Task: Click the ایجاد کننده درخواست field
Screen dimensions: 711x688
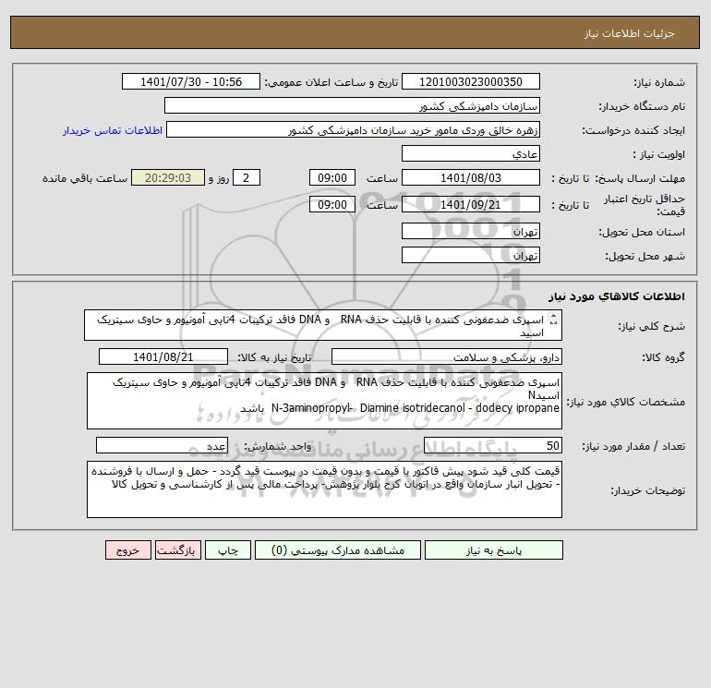Action: [x=353, y=129]
